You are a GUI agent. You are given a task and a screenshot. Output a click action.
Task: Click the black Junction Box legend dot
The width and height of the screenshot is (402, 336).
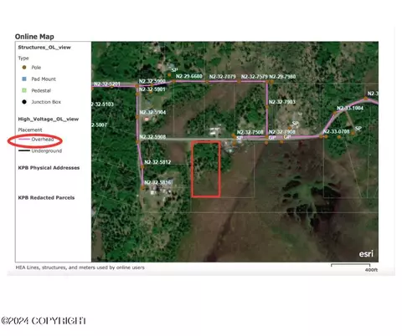(24, 102)
